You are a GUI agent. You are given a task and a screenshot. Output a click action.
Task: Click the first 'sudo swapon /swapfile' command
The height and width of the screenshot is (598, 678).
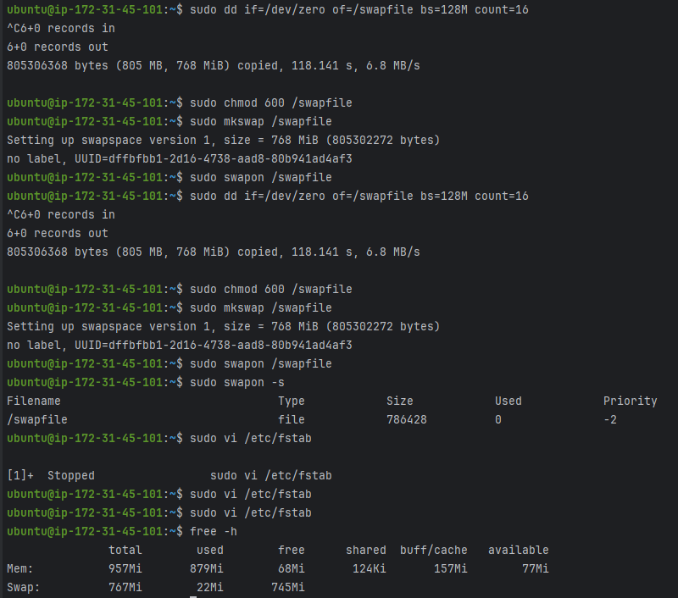point(261,177)
